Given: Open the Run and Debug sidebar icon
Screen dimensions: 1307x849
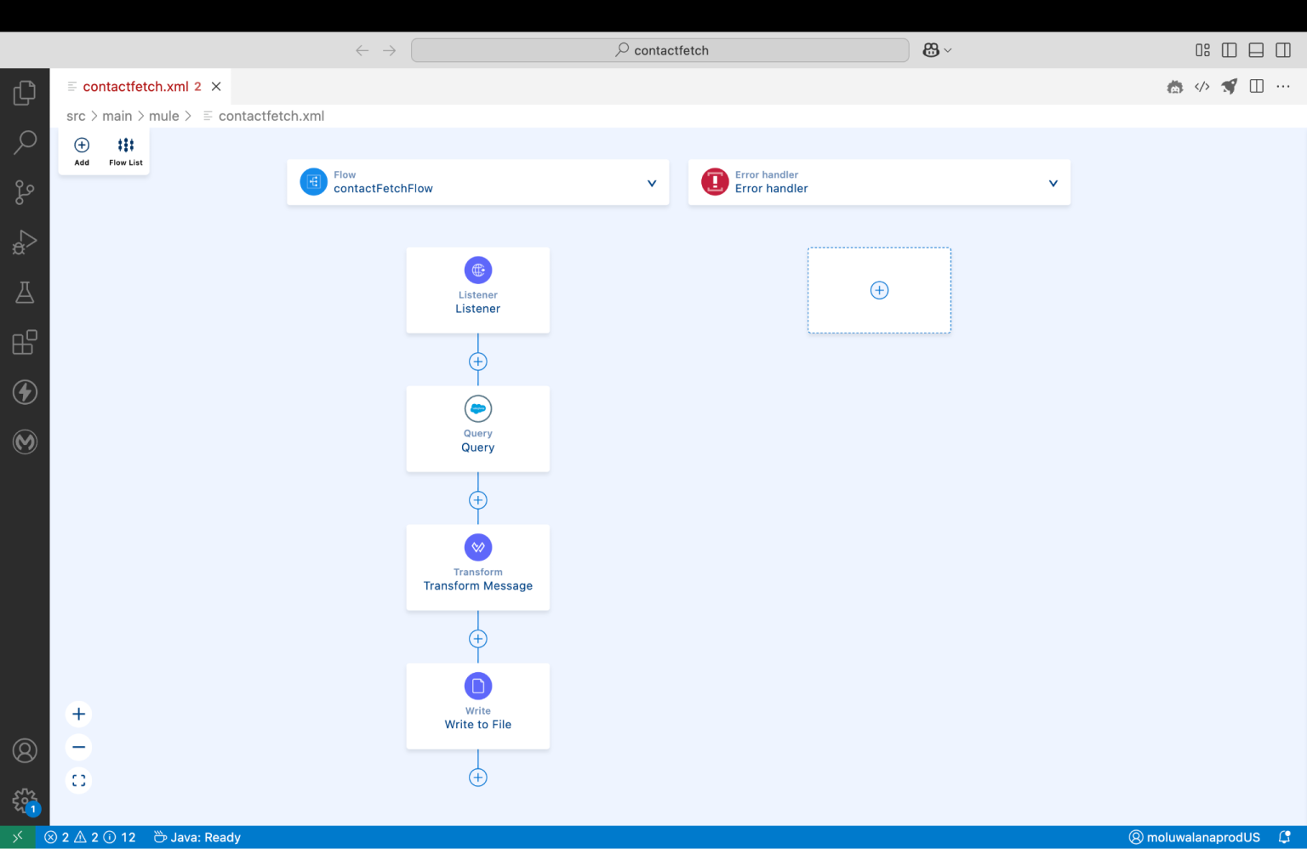Looking at the screenshot, I should point(25,242).
